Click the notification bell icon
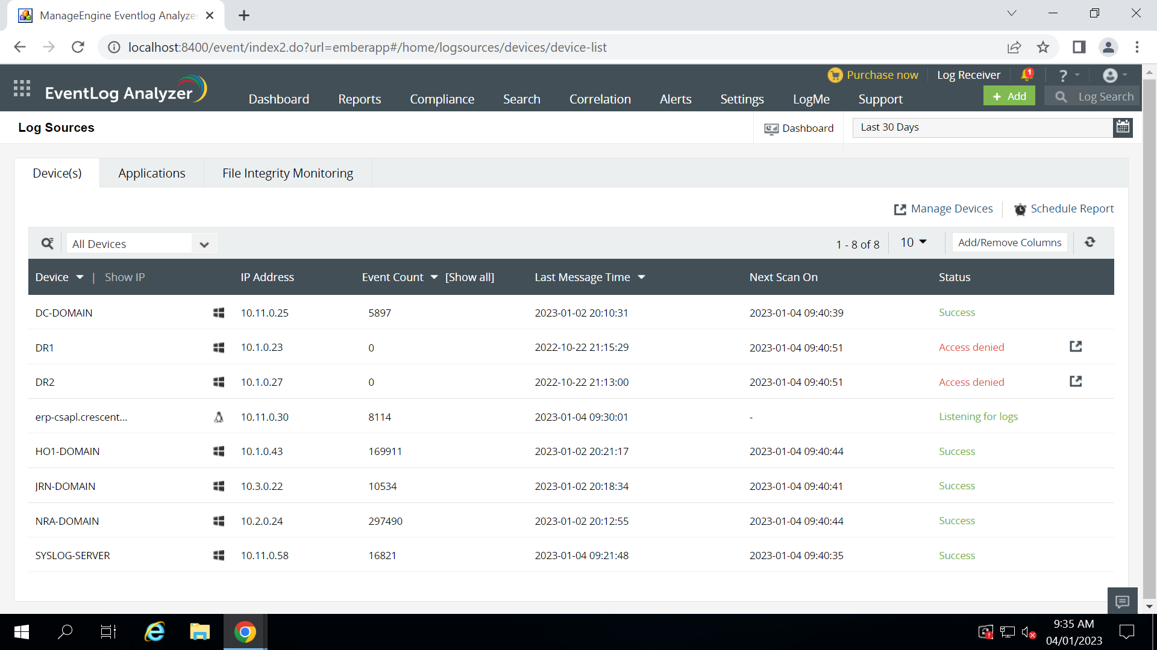Image resolution: width=1157 pixels, height=650 pixels. [1027, 75]
